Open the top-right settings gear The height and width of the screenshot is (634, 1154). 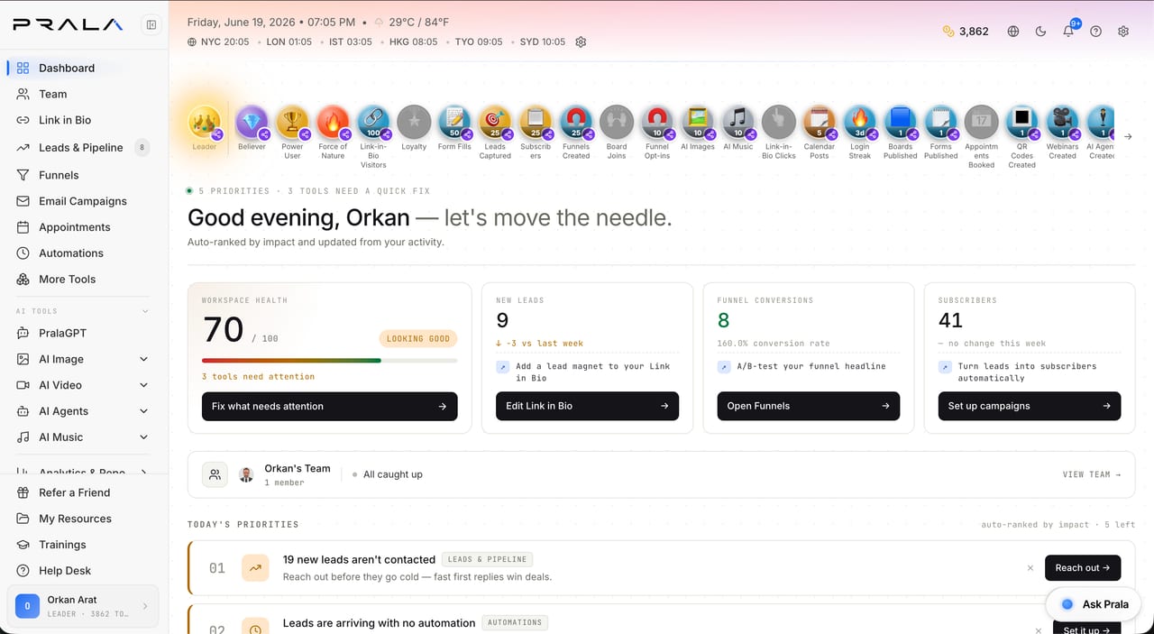[1123, 31]
